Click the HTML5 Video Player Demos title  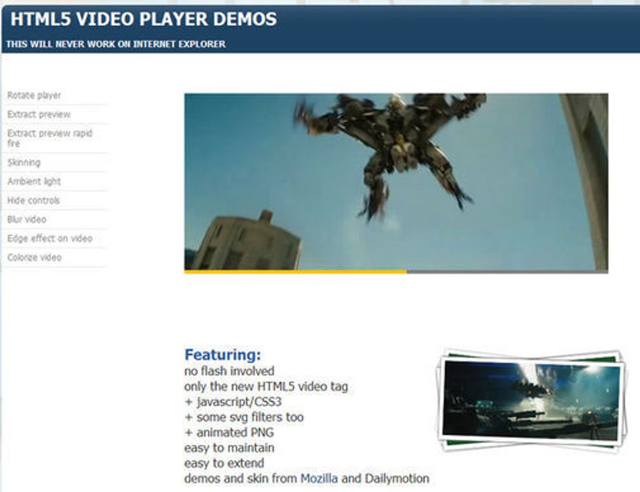[x=144, y=19]
